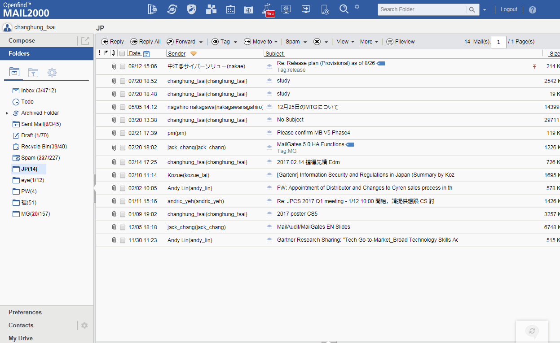This screenshot has height=343, width=560.
Task: Click the help question mark icon
Action: point(532,9)
